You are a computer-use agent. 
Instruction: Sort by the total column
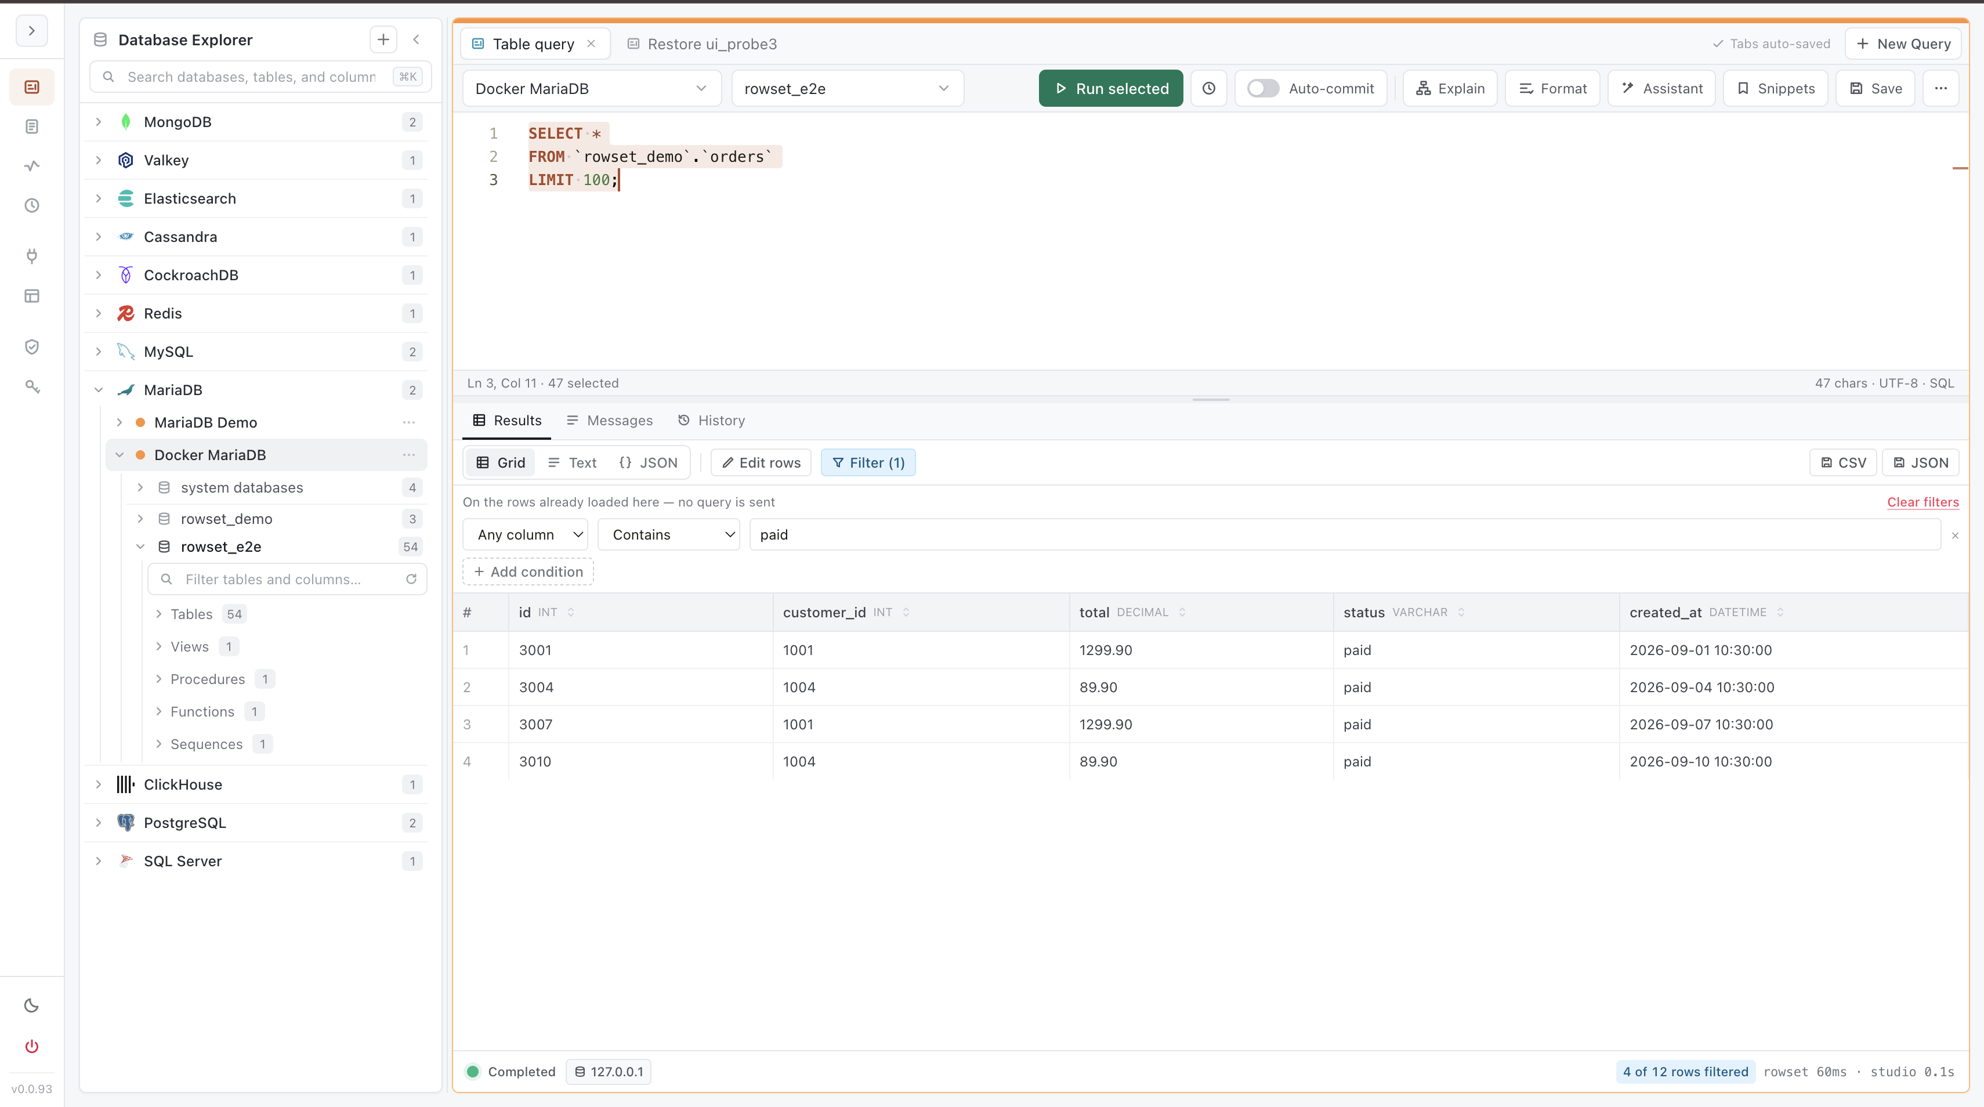(x=1182, y=613)
